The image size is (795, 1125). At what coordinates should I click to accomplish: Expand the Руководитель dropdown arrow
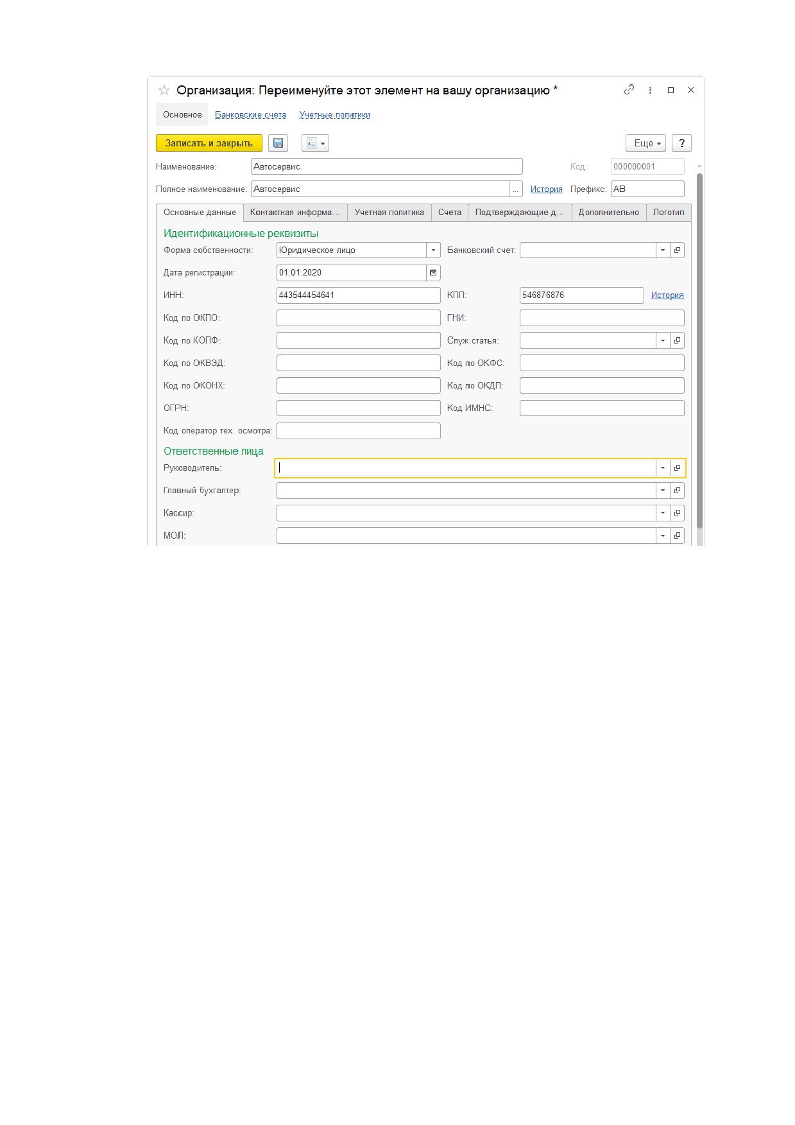pyautogui.click(x=663, y=468)
